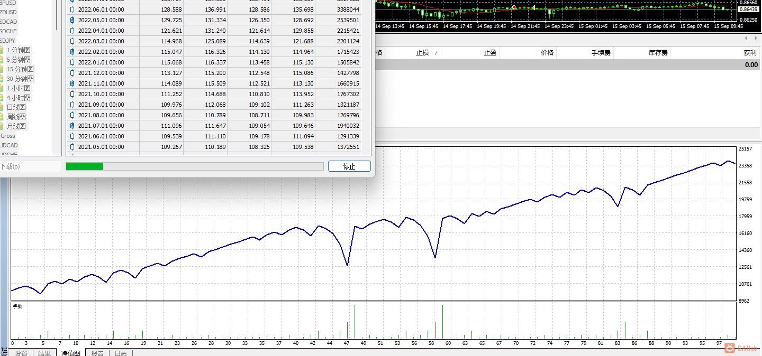The height and width of the screenshot is (356, 762).
Task: Click the candle icon beside 2021.08.01 row
Action: pos(72,115)
